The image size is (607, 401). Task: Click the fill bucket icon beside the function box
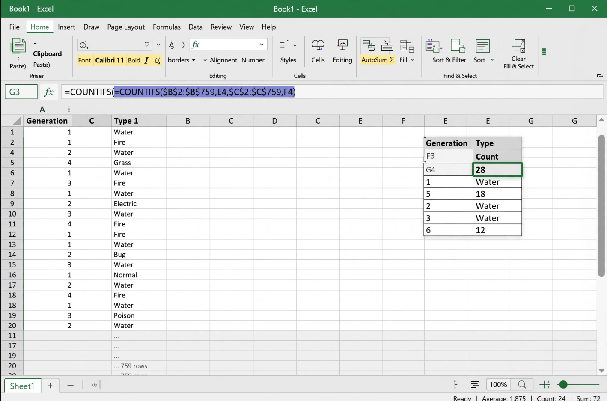[171, 45]
